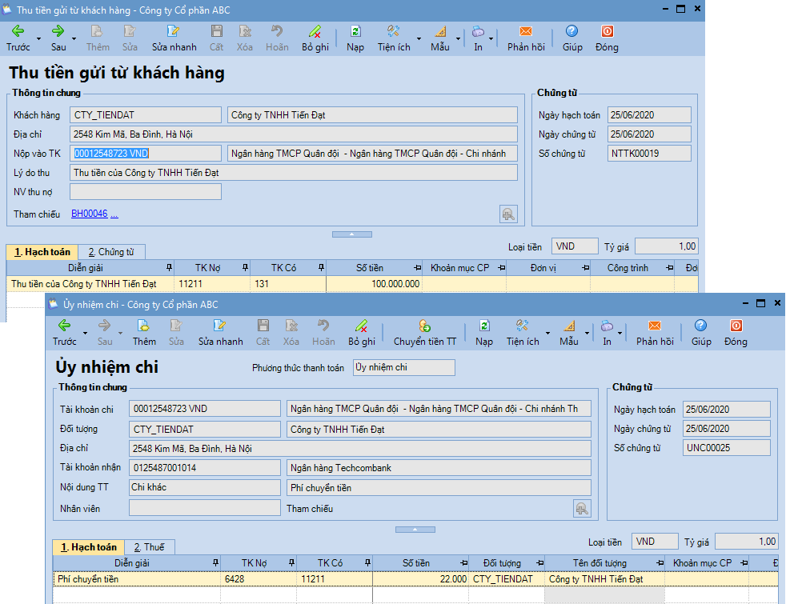Image resolution: width=786 pixels, height=604 pixels.
Task: Click Đóng in Thu tiền gửi toolbar
Action: tap(607, 38)
